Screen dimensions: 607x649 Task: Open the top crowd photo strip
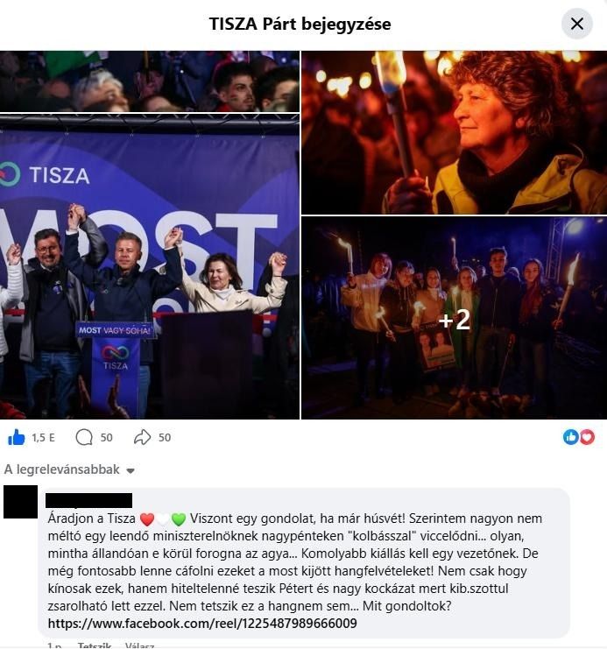point(150,81)
